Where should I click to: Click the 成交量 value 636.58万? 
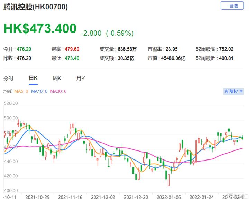(x=127, y=49)
